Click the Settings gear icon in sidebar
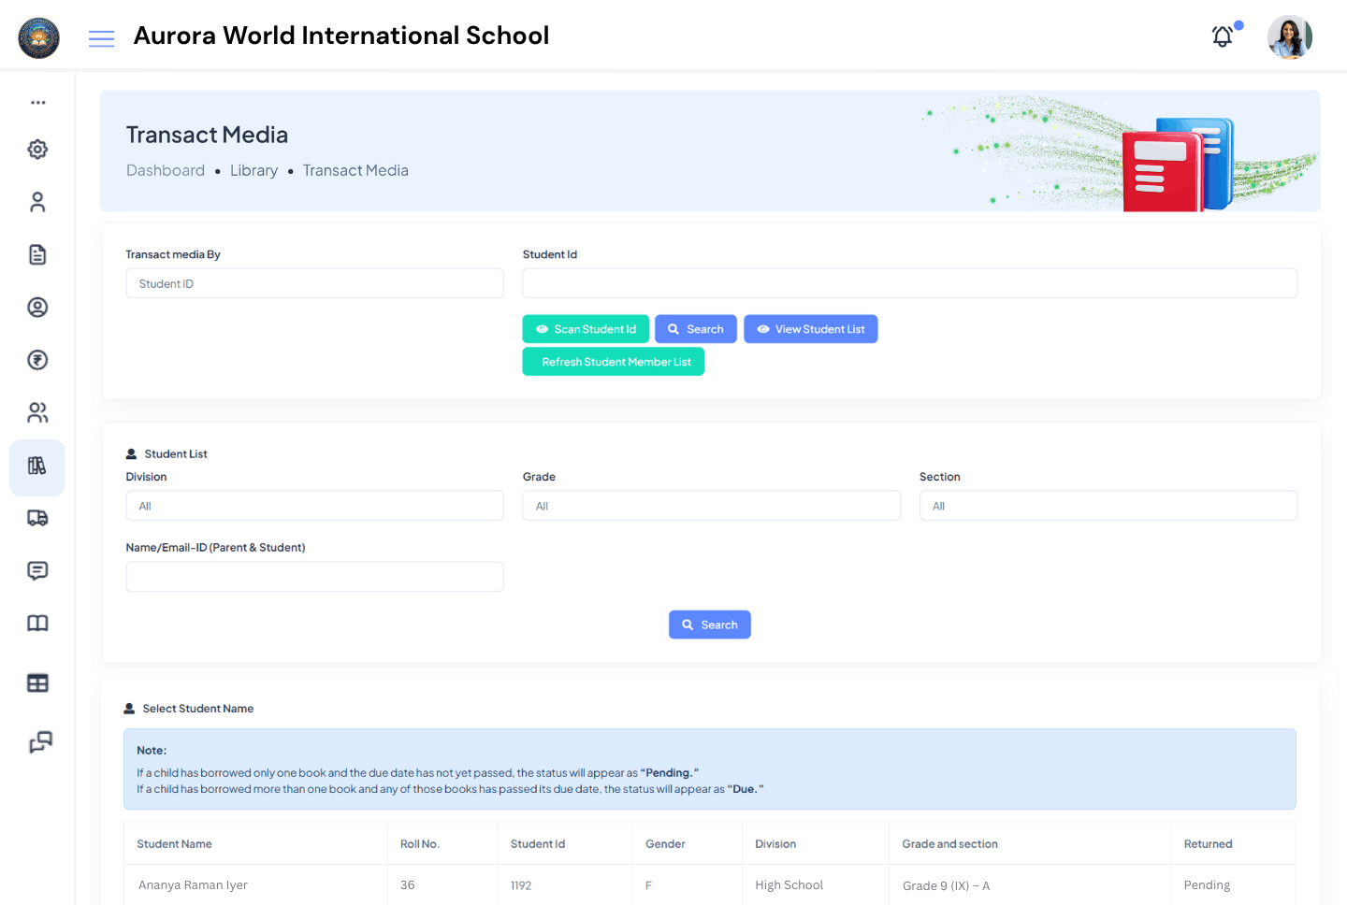The height and width of the screenshot is (905, 1347). point(37,149)
